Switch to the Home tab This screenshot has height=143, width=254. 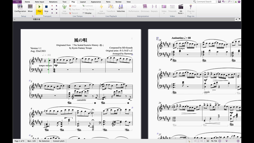(x=27, y=2)
